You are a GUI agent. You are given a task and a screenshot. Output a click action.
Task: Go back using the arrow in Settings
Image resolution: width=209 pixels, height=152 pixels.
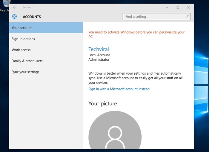[x=15, y=7]
